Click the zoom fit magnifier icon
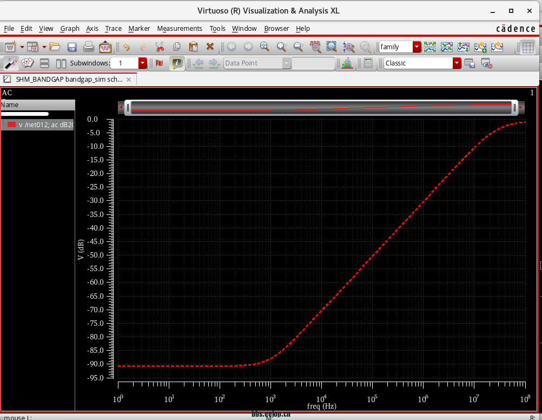 tap(265, 47)
